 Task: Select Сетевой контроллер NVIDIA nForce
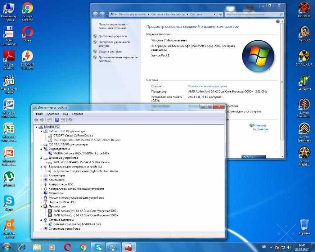coord(77,224)
